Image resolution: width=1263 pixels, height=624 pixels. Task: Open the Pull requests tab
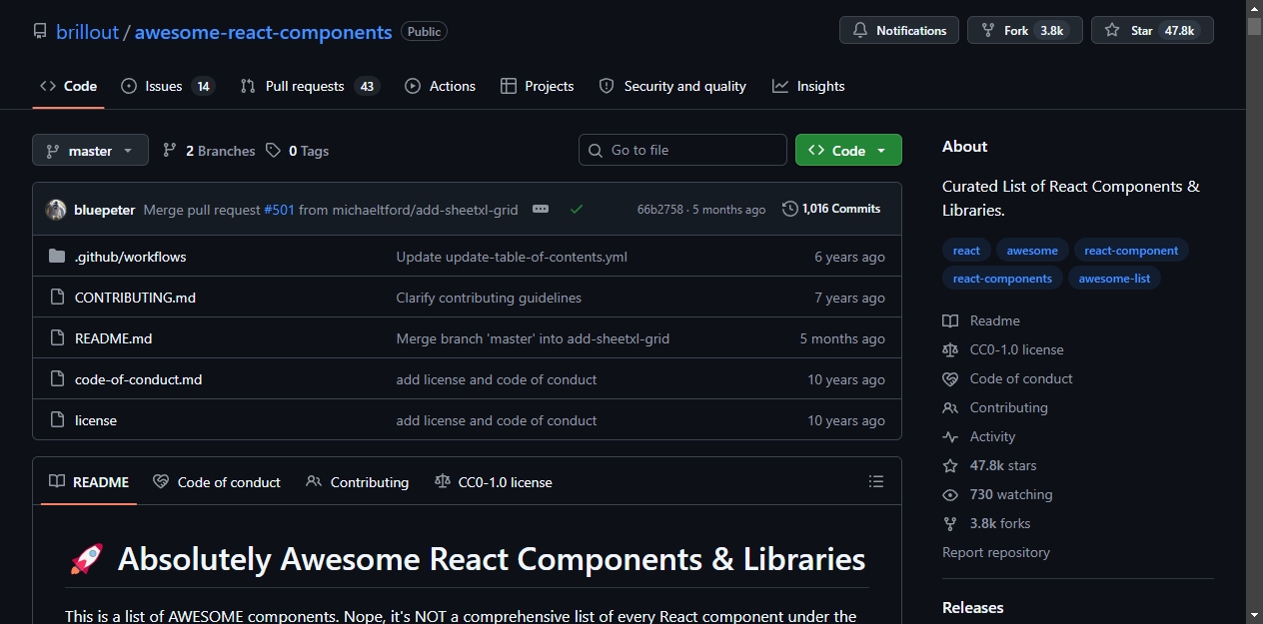click(310, 86)
